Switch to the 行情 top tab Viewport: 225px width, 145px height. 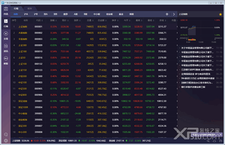click(x=16, y=9)
